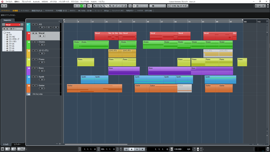Select the Play speaker tool

(x=123, y=6)
